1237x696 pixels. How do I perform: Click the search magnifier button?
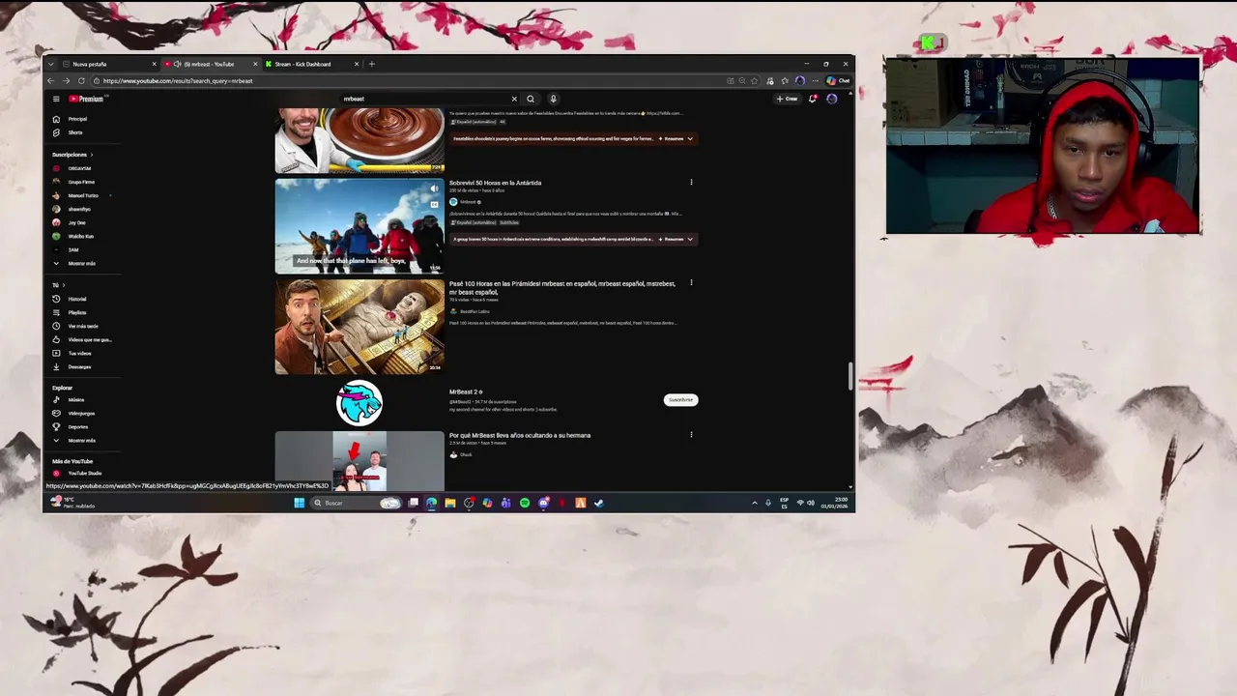pyautogui.click(x=531, y=99)
